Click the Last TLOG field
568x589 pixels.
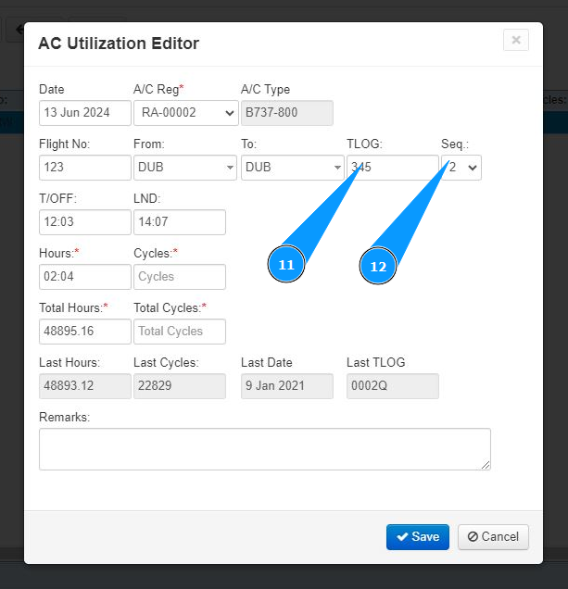click(392, 386)
